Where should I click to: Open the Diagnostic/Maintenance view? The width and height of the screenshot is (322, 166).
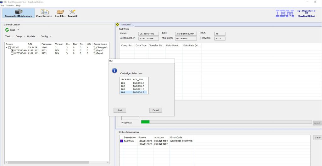click(19, 13)
